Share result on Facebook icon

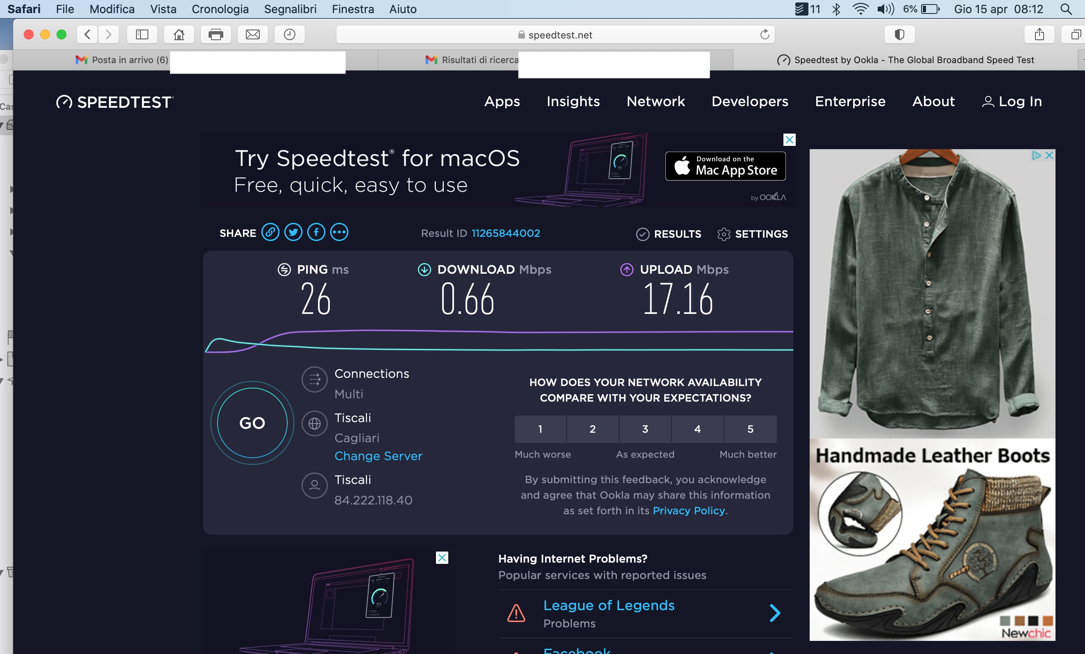coord(316,232)
